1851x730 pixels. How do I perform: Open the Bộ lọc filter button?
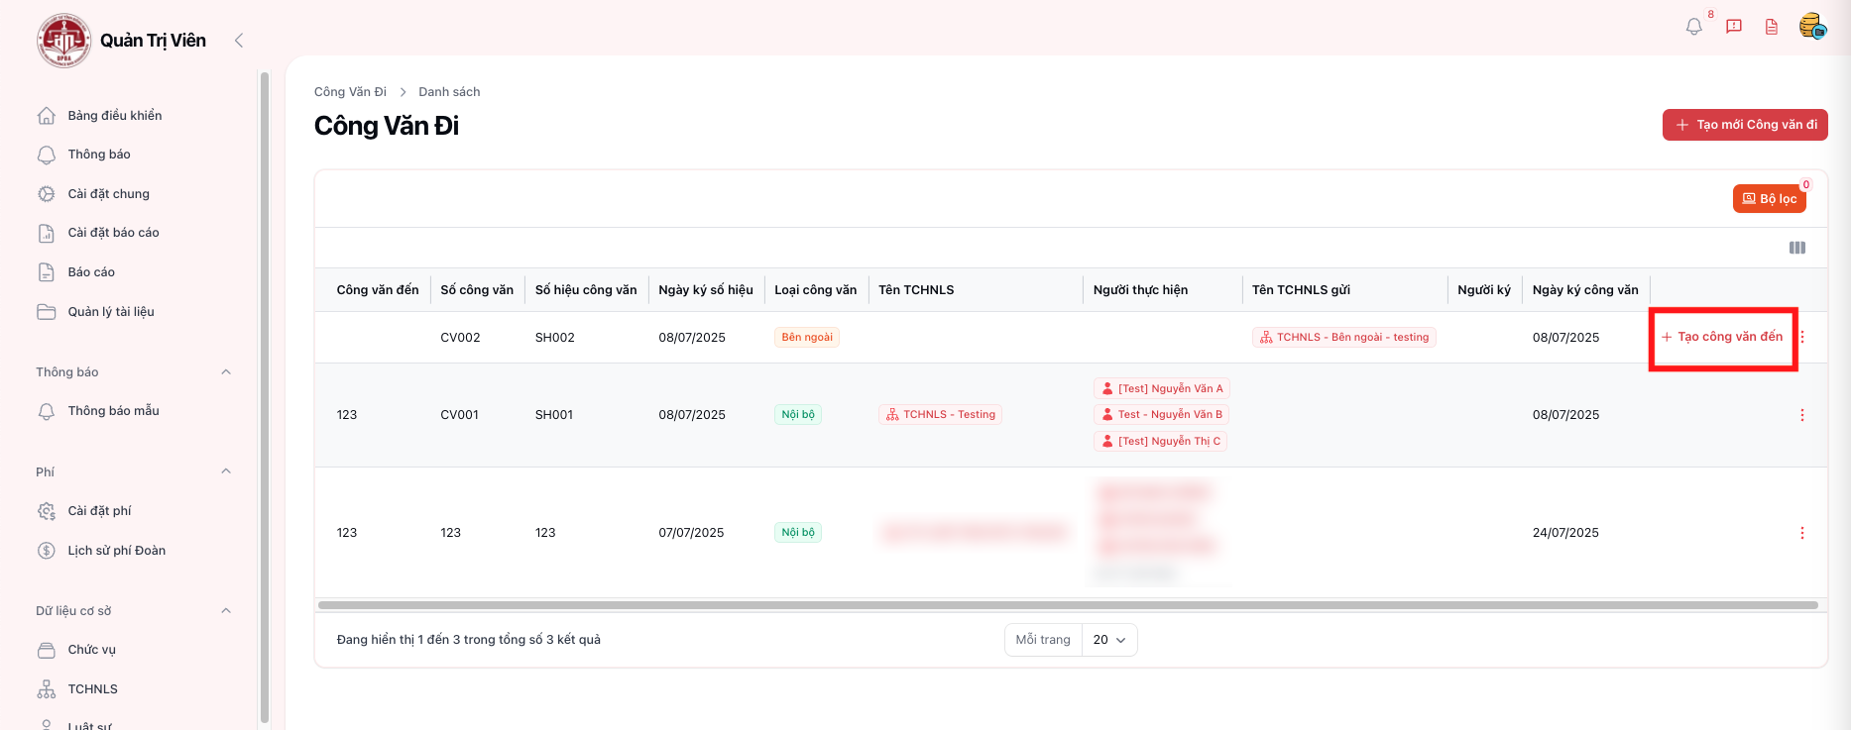click(x=1770, y=199)
